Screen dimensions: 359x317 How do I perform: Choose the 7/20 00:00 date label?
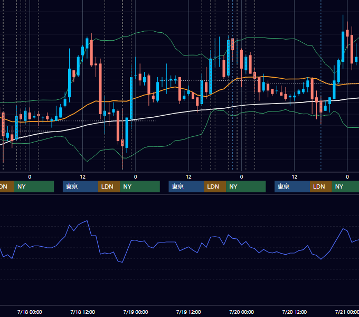242,312
